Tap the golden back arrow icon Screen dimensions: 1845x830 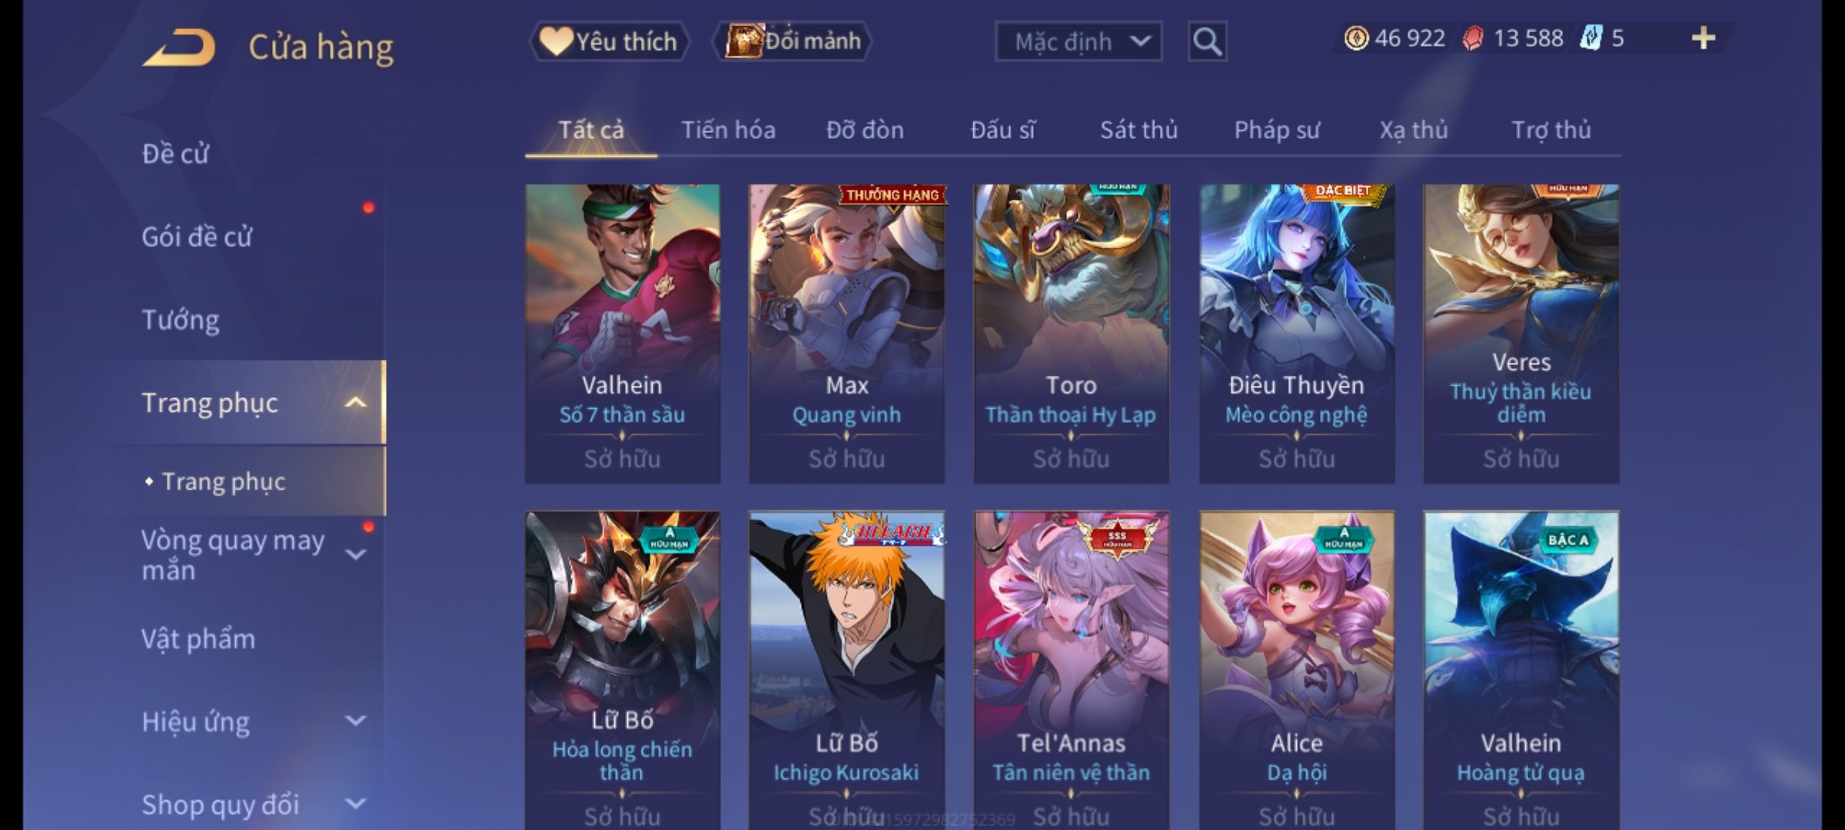[178, 48]
